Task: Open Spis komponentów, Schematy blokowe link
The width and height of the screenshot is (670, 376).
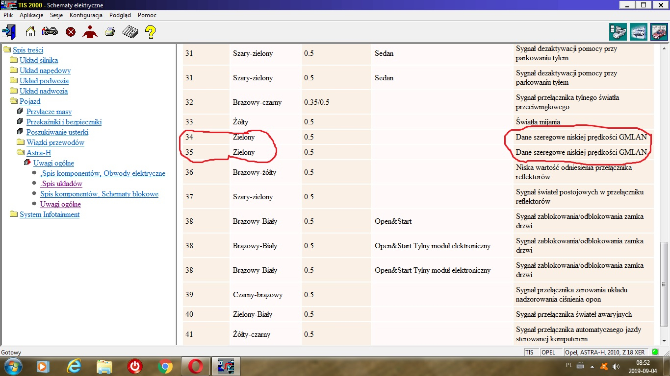Action: (x=99, y=194)
